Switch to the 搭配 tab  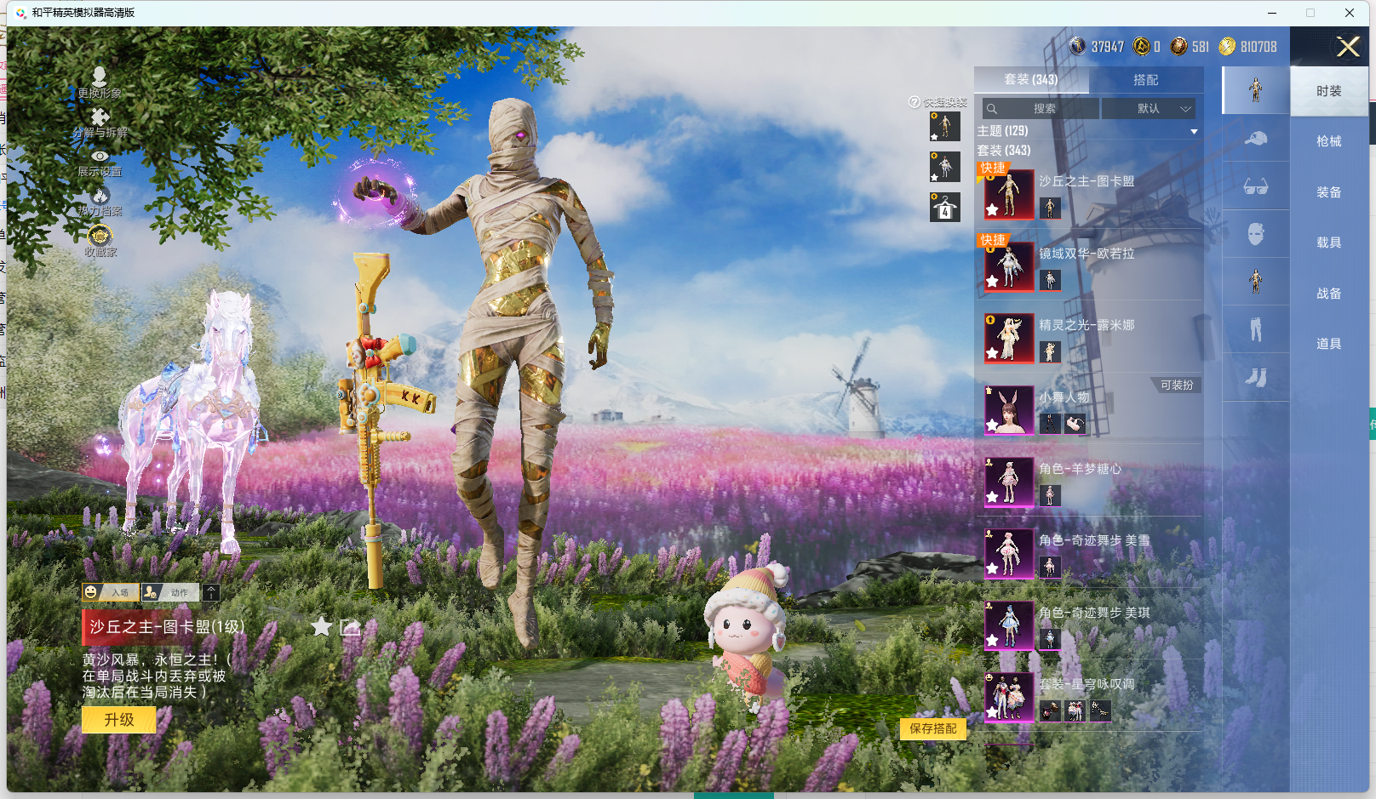[1145, 80]
